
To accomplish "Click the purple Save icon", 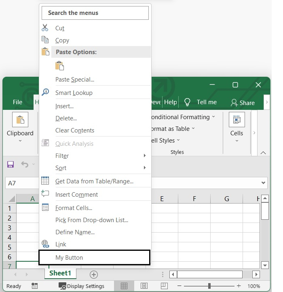I will [x=11, y=164].
